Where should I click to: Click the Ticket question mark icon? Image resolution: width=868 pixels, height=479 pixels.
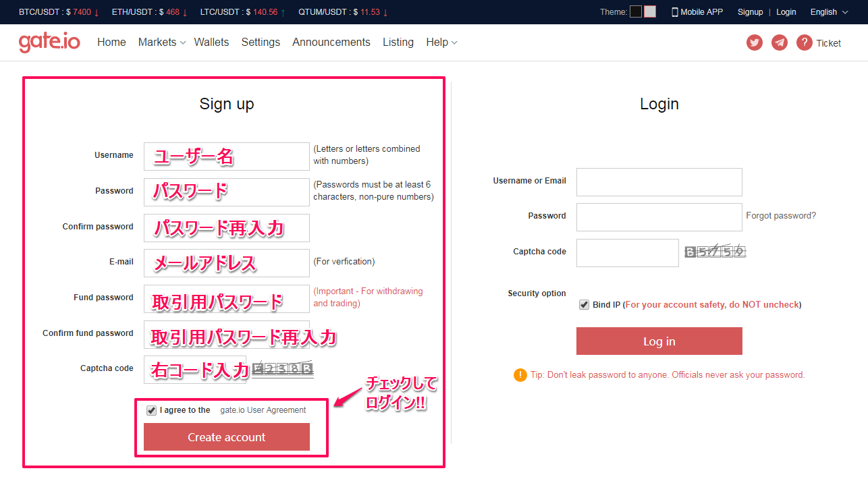pyautogui.click(x=804, y=43)
